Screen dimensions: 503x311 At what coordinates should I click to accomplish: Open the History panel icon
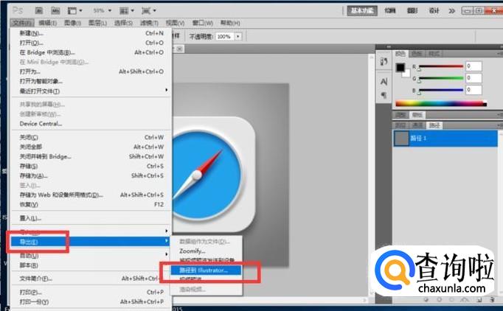[x=384, y=61]
